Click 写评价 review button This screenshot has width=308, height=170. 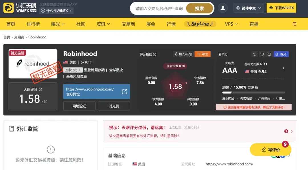(270, 149)
